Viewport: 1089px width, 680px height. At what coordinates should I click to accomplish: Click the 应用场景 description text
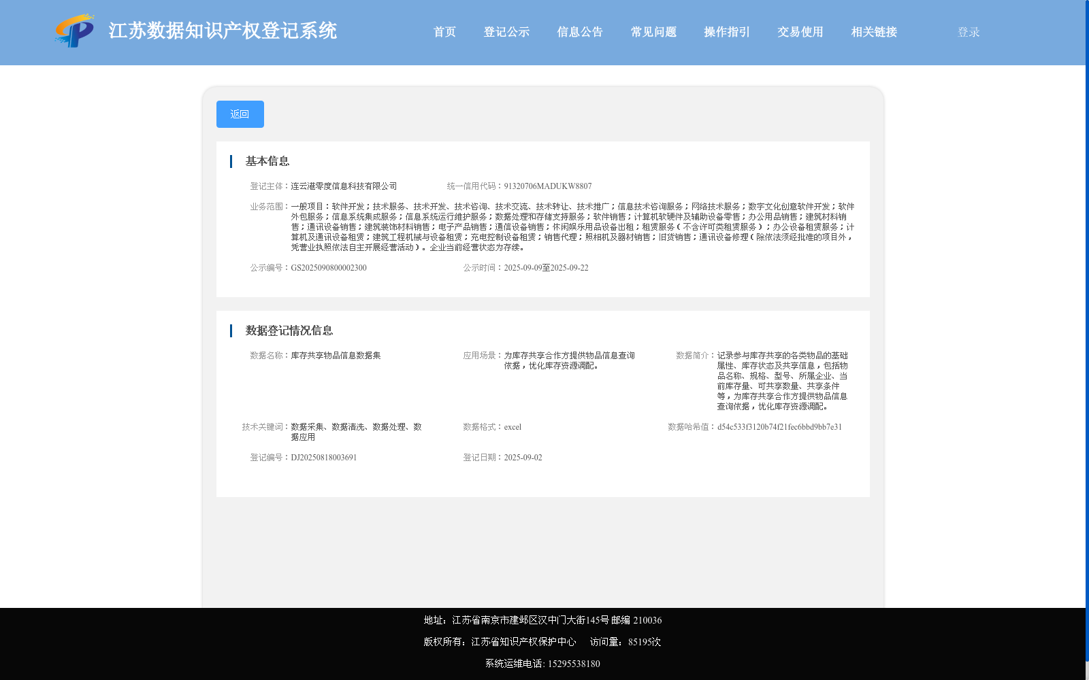pos(570,360)
